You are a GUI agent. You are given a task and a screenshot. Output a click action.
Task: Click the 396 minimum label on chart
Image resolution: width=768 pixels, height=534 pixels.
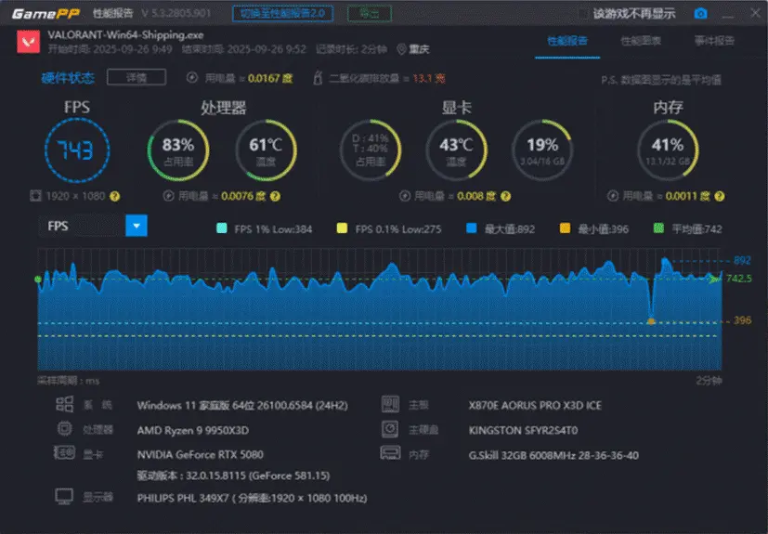pos(742,320)
